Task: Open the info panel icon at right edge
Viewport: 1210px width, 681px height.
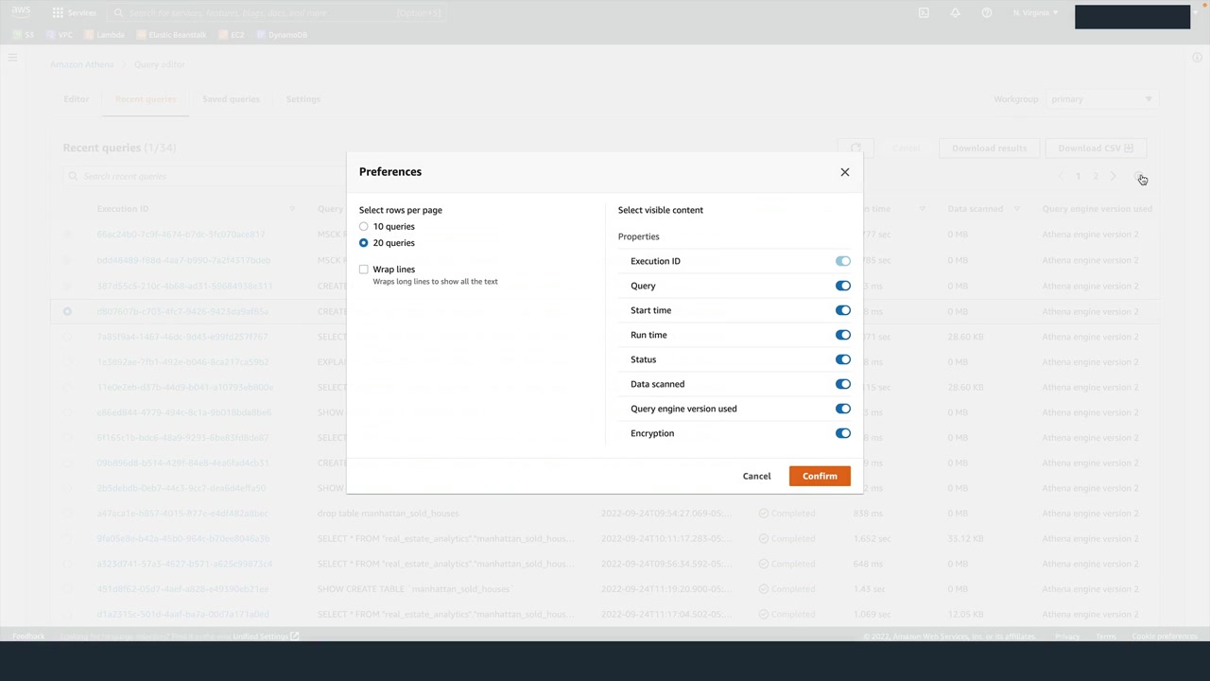Action: pyautogui.click(x=1197, y=59)
